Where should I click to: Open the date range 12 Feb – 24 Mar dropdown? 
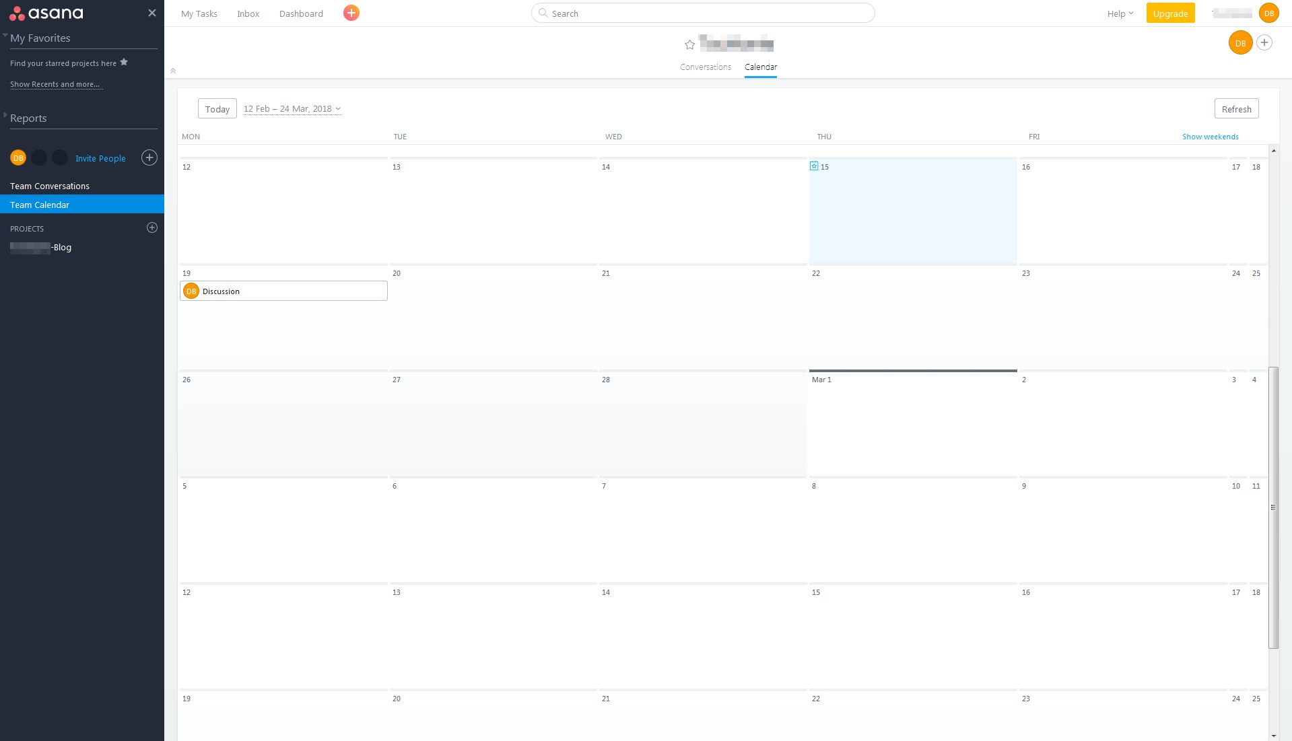(292, 108)
